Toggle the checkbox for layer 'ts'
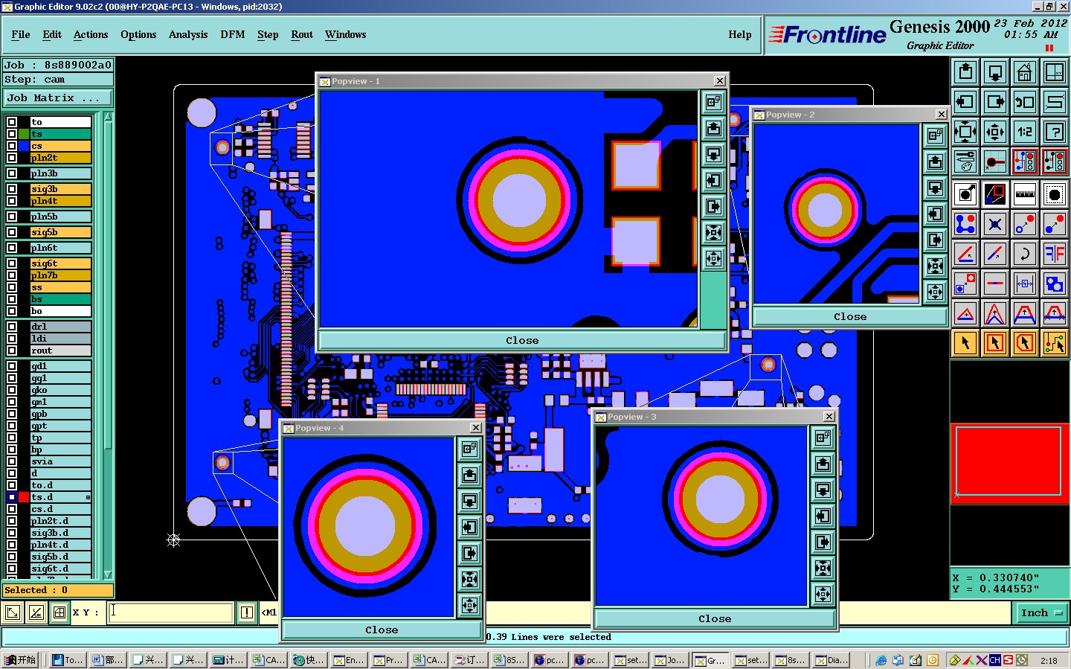This screenshot has width=1071, height=669. pyautogui.click(x=12, y=134)
